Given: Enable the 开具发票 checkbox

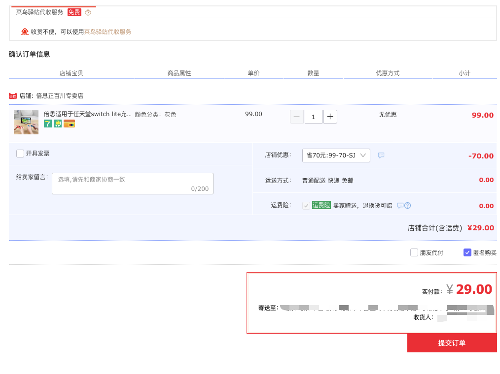Looking at the screenshot, I should [x=20, y=154].
